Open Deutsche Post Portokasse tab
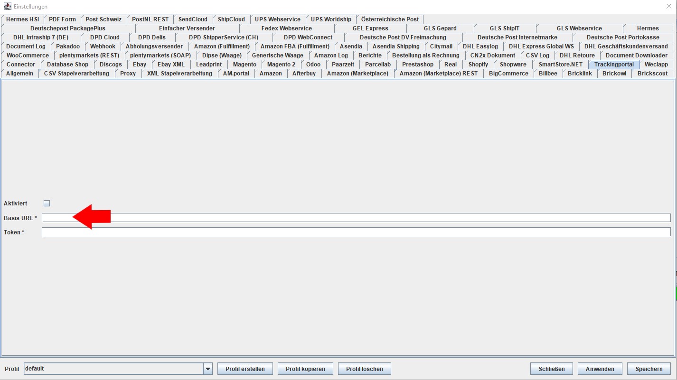The image size is (677, 380). tap(623, 37)
